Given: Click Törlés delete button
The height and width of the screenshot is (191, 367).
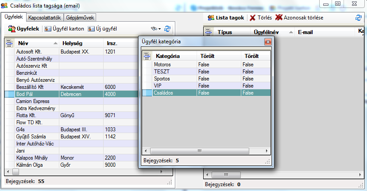Looking at the screenshot, I should (x=261, y=18).
